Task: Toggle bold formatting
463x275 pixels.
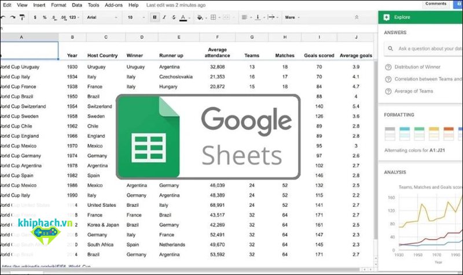Action: point(155,17)
